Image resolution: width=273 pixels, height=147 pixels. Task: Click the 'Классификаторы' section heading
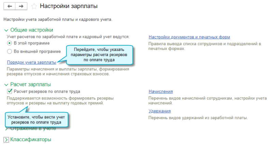[31, 140]
